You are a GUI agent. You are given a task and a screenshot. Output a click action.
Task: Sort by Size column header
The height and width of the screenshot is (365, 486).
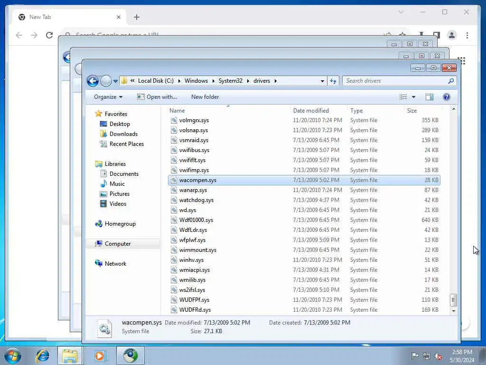coord(412,110)
